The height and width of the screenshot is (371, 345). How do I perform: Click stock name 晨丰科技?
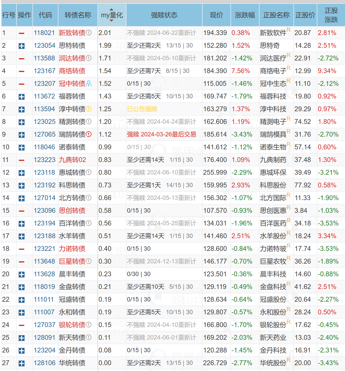pos(273,274)
